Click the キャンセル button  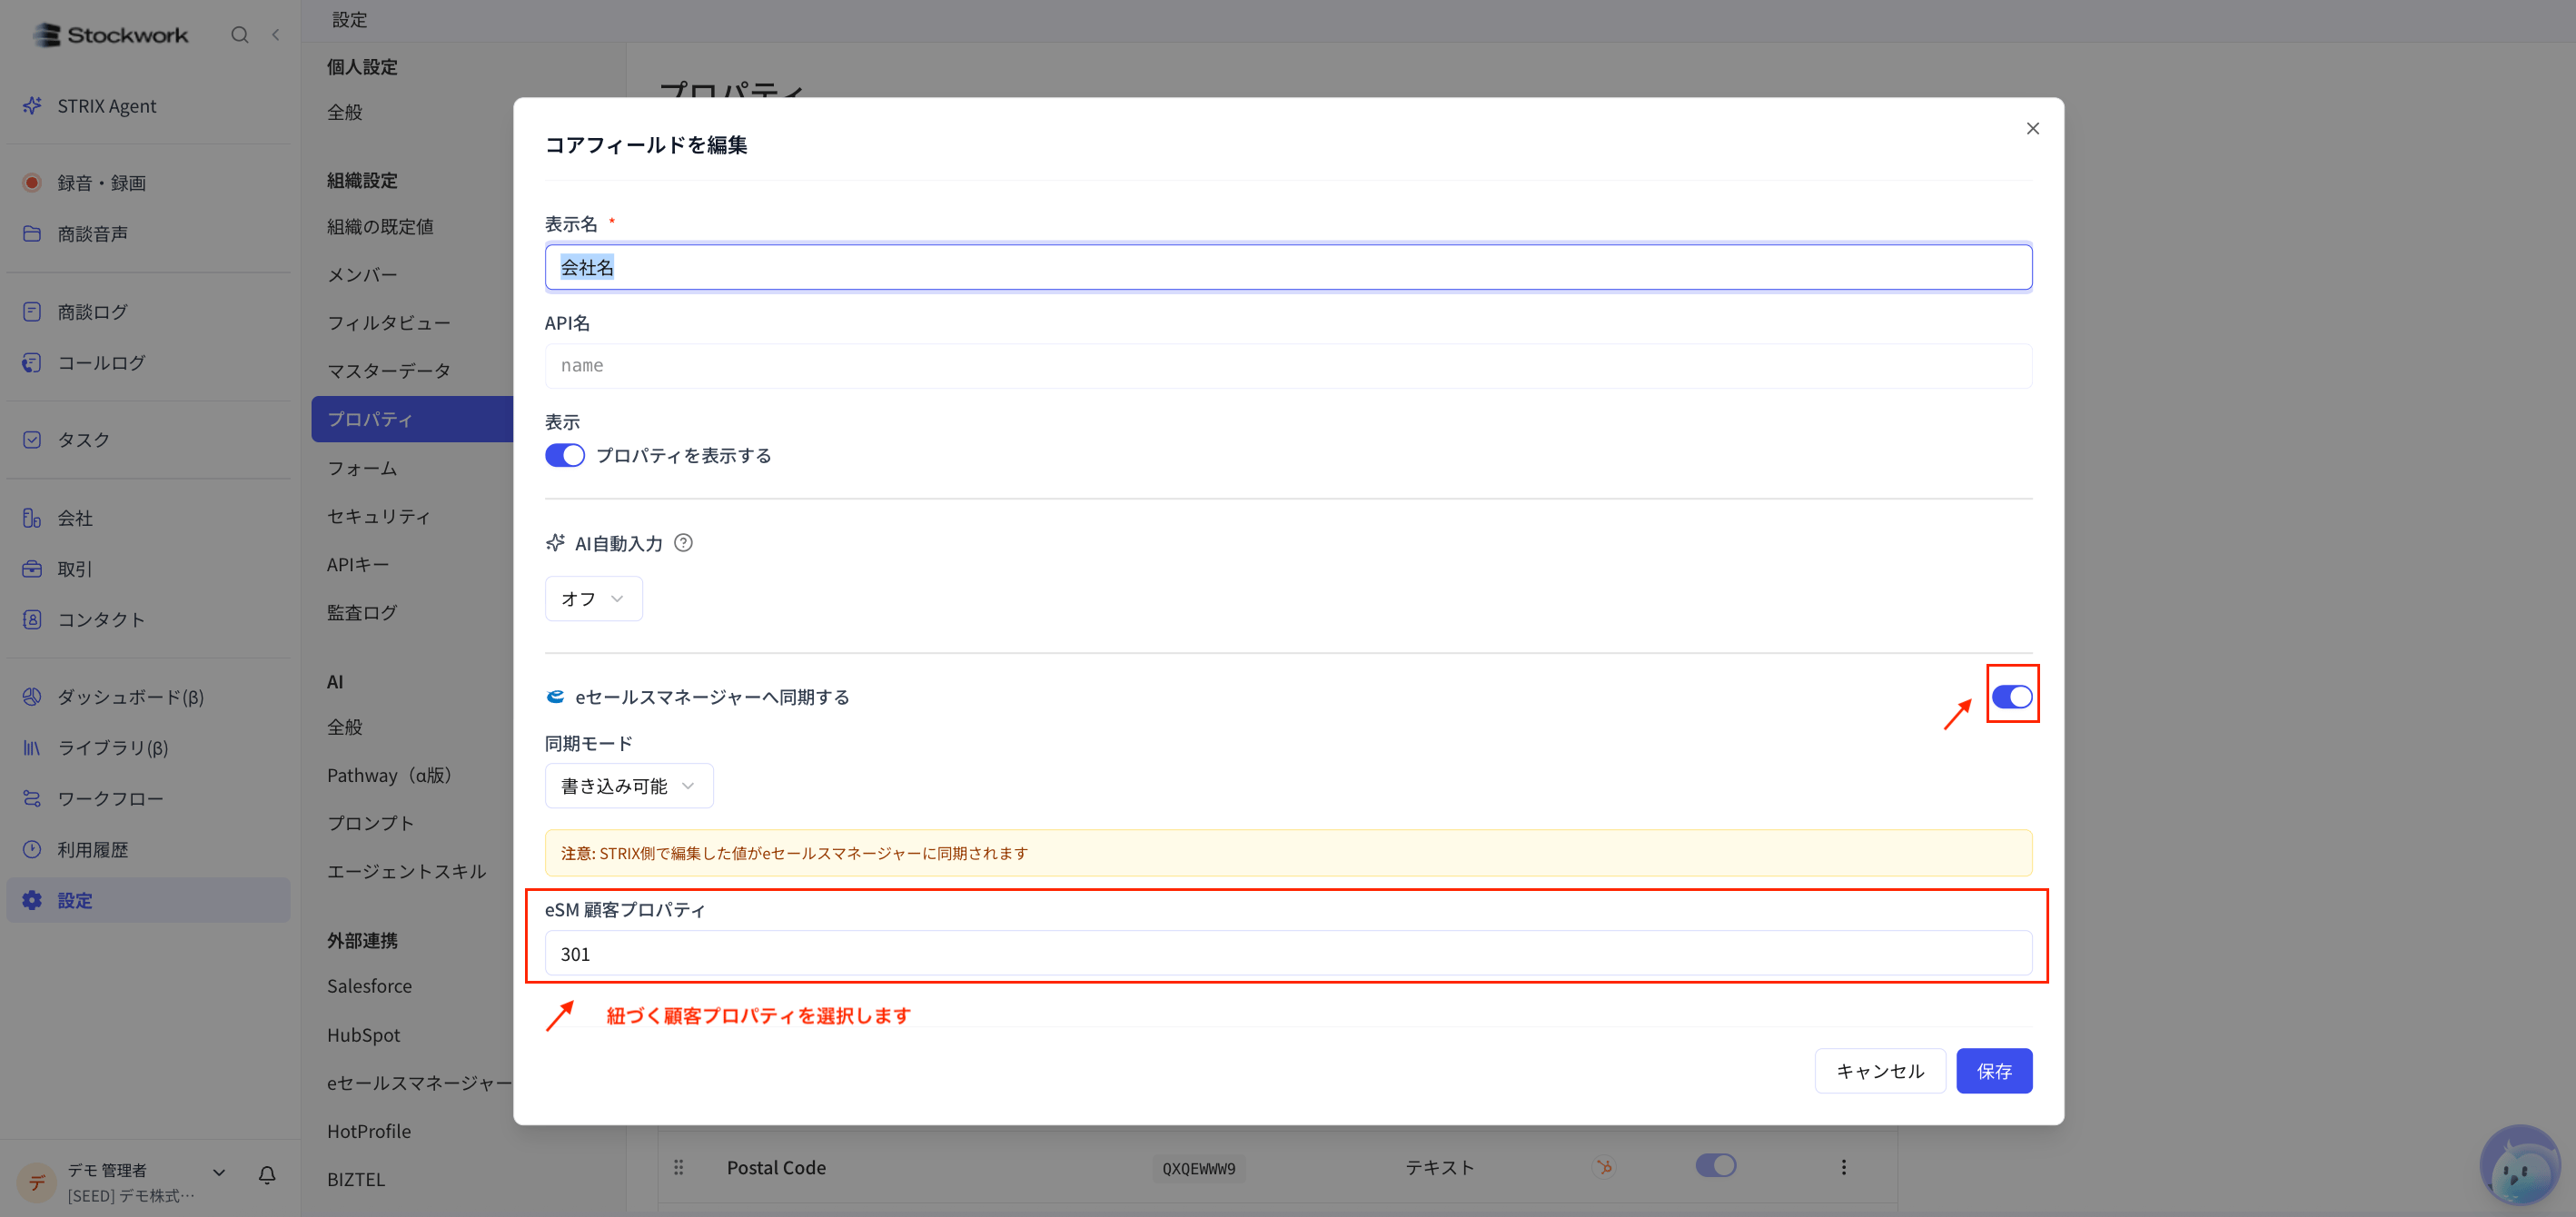1880,1070
